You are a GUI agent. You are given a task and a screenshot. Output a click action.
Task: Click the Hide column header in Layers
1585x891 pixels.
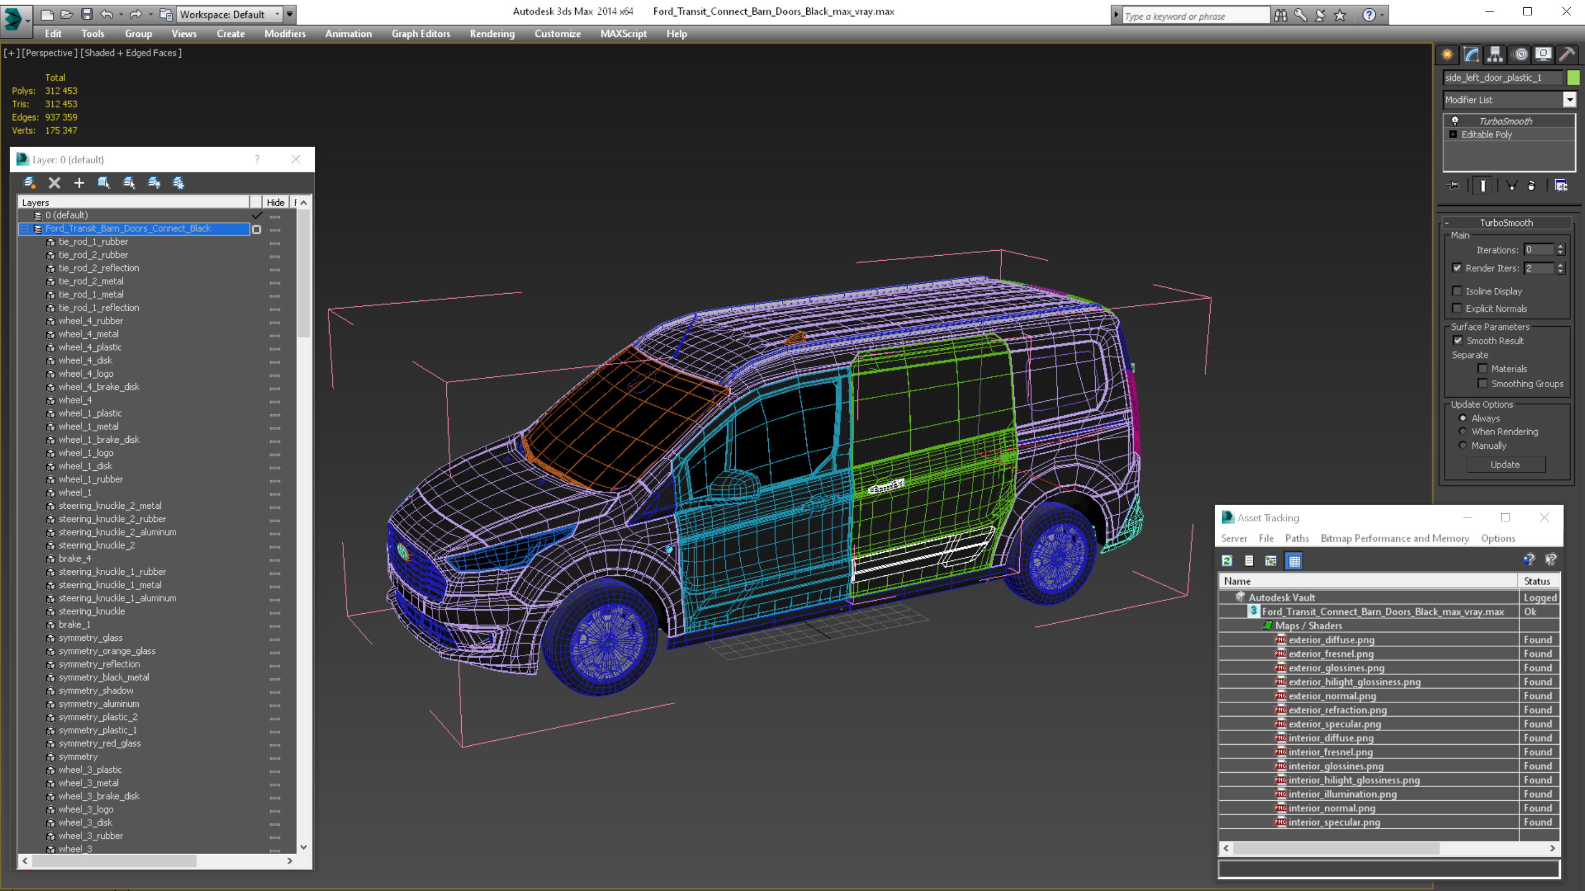tap(275, 202)
